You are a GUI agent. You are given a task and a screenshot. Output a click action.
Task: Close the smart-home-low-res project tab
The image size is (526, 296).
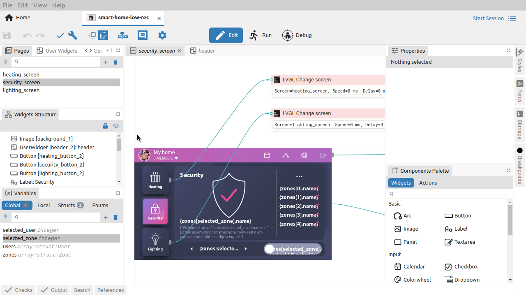click(x=159, y=18)
